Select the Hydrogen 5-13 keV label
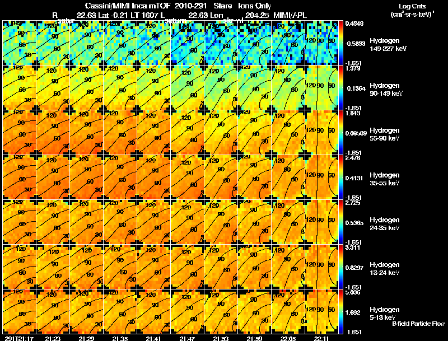 385,314
